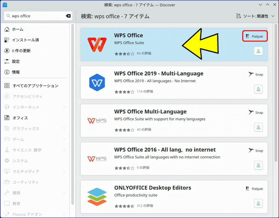Open 設定 in the sidebar
The image size is (279, 218).
coord(16,61)
